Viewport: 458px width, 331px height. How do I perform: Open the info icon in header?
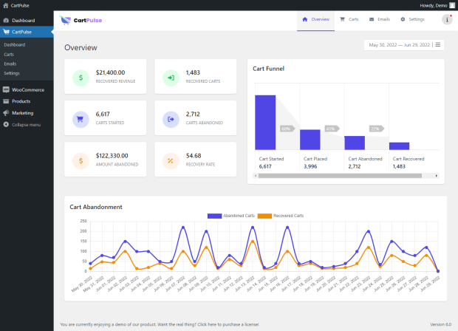(x=447, y=20)
